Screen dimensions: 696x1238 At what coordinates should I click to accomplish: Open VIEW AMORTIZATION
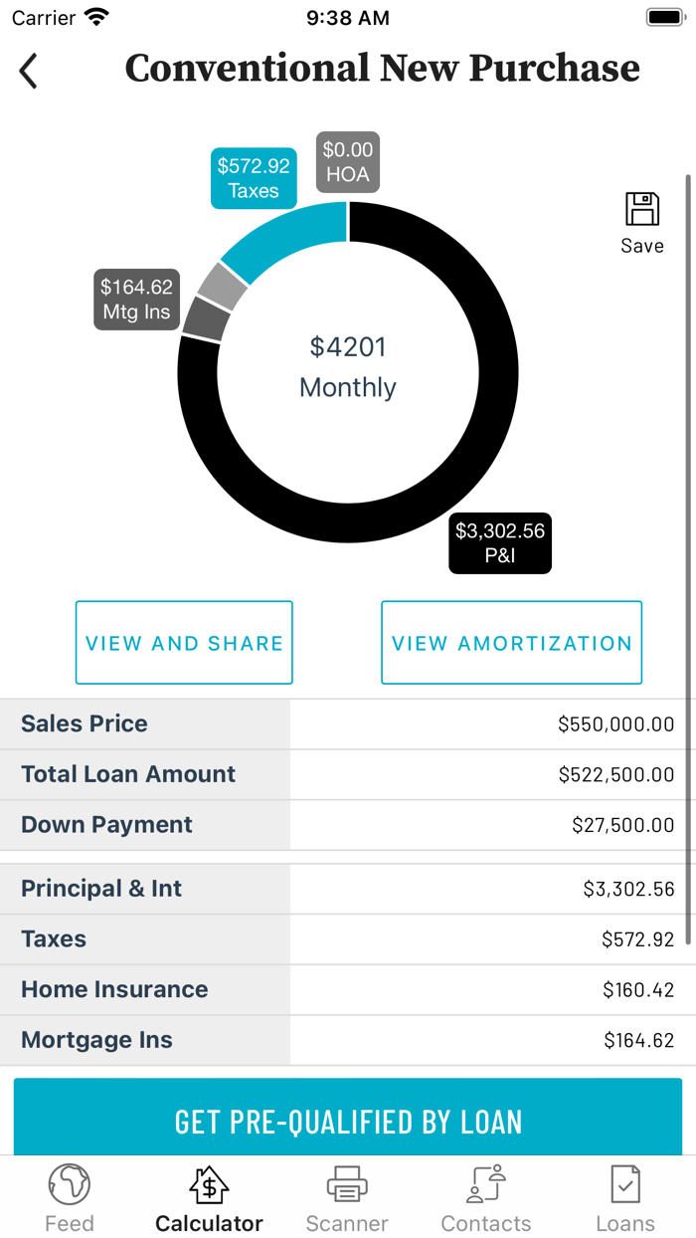coord(511,643)
